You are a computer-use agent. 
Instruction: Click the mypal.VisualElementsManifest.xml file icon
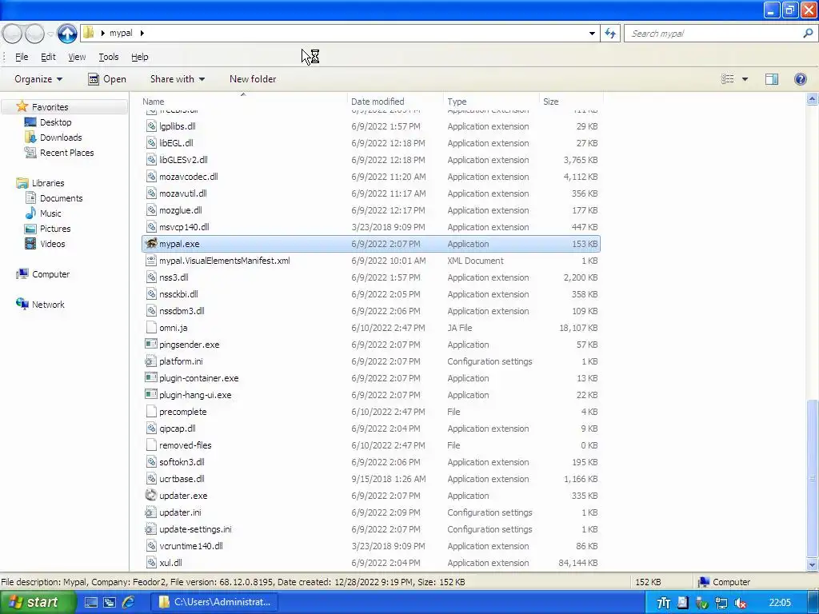(151, 260)
